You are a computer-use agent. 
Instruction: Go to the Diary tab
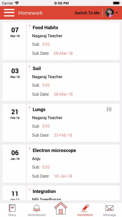12,210
